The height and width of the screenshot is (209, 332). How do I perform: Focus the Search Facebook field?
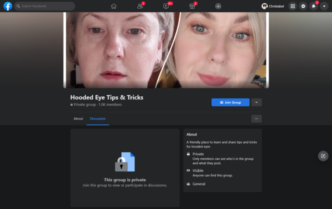[x=45, y=6]
